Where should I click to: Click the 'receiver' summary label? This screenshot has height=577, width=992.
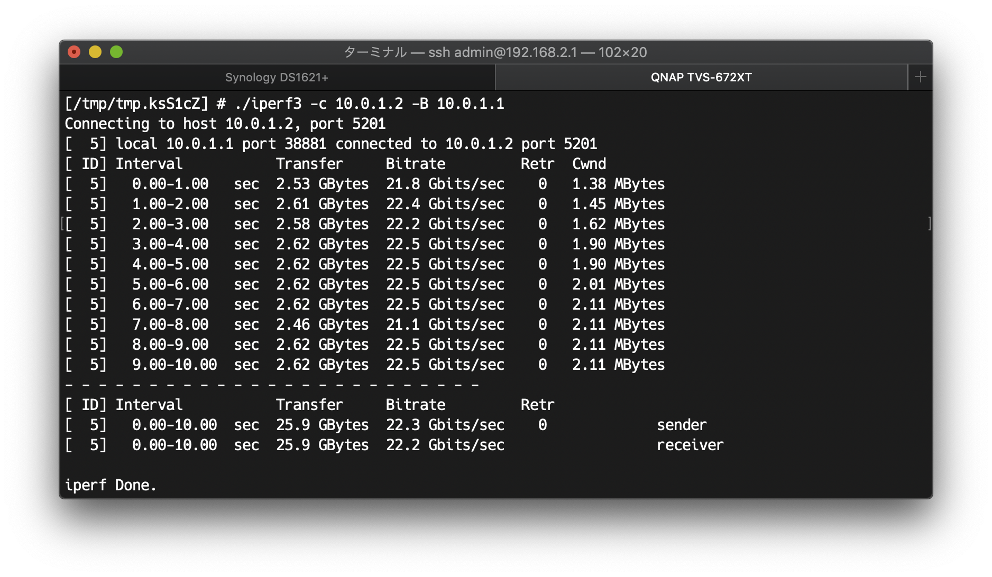point(690,445)
